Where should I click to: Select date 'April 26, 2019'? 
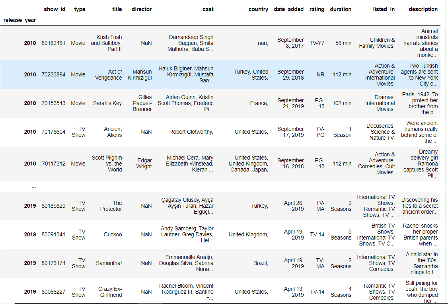tap(294, 206)
